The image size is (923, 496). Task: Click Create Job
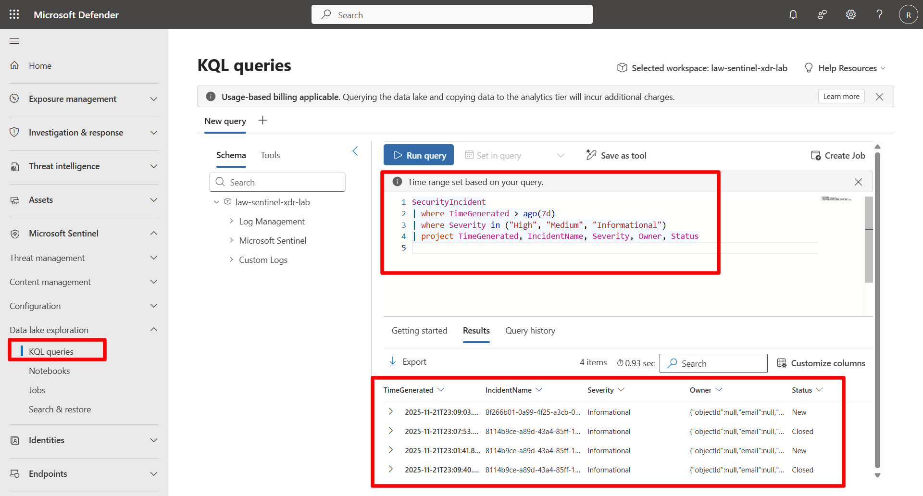pos(838,155)
